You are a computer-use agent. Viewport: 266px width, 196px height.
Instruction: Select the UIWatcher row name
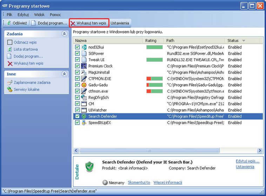[98, 110]
